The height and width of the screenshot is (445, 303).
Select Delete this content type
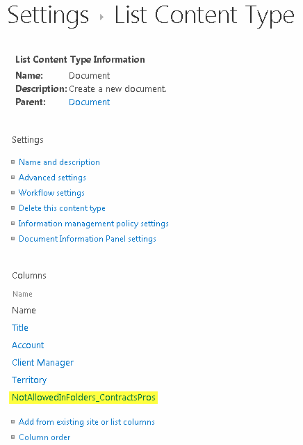tap(62, 208)
